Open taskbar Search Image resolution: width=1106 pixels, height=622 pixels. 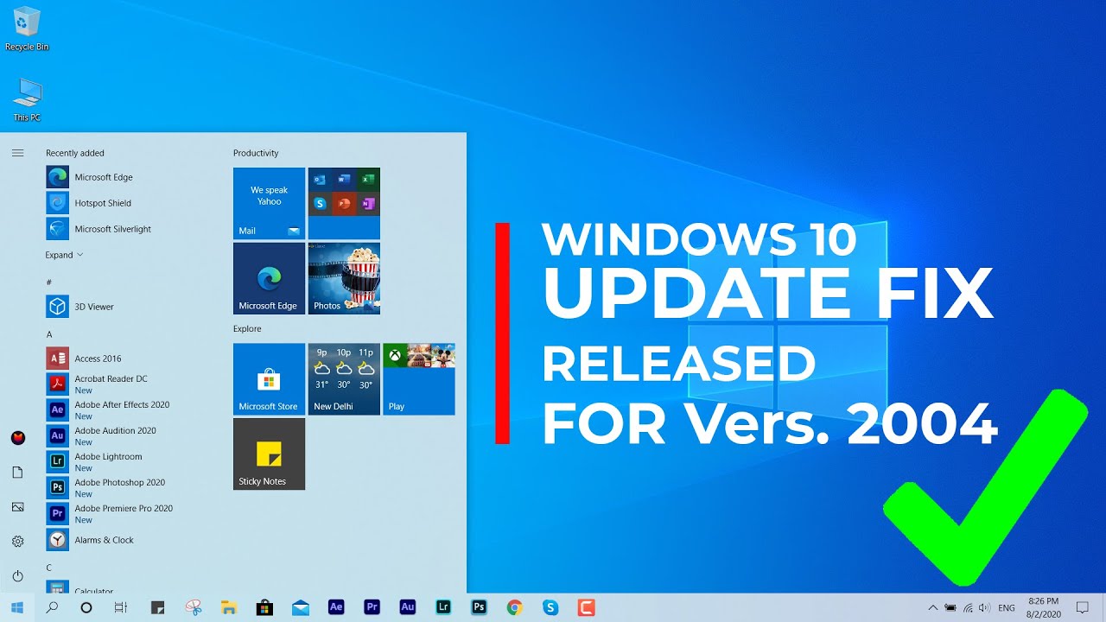pos(52,607)
